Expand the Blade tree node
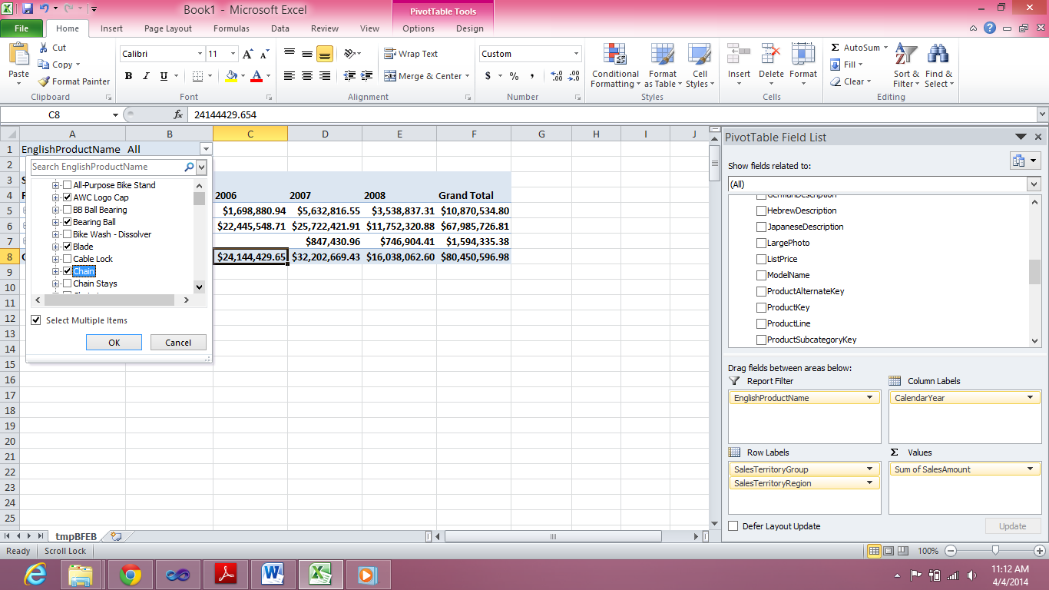Viewport: 1049px width, 590px height. click(x=55, y=247)
